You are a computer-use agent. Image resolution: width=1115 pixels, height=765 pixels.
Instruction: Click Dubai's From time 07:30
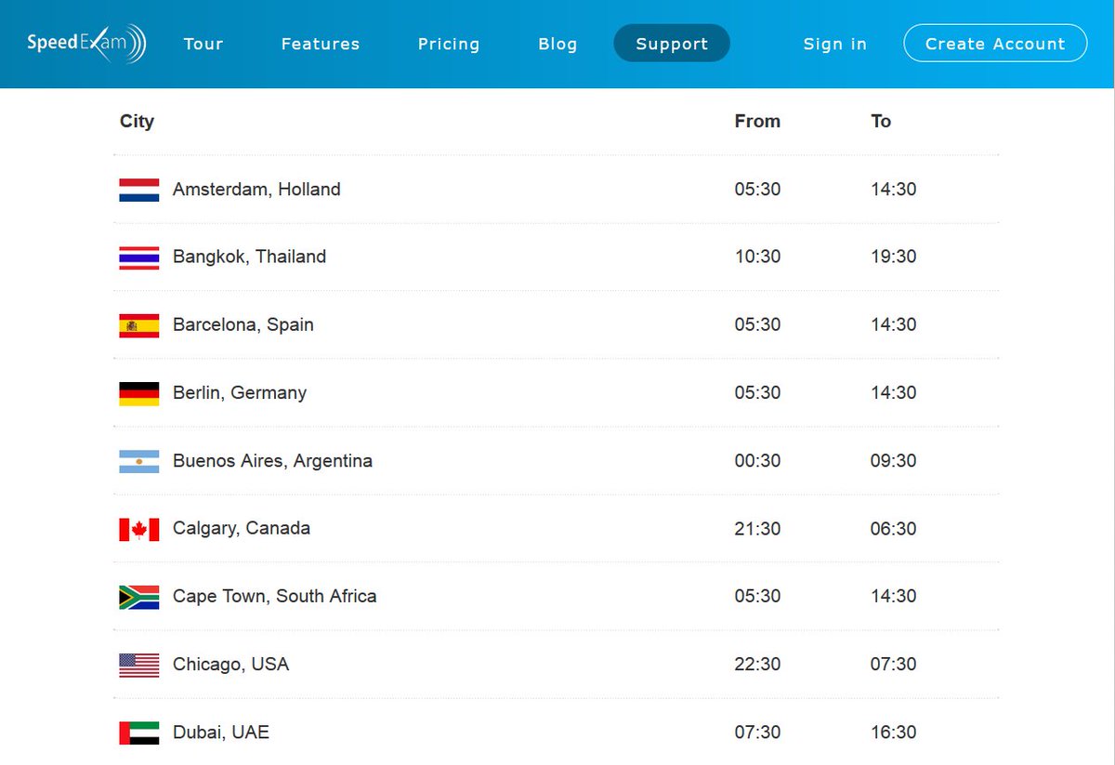pyautogui.click(x=757, y=732)
